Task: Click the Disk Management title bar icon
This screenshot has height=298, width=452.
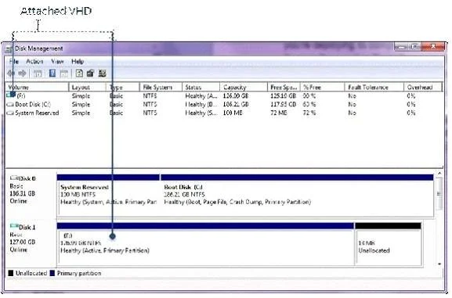Action: point(9,49)
